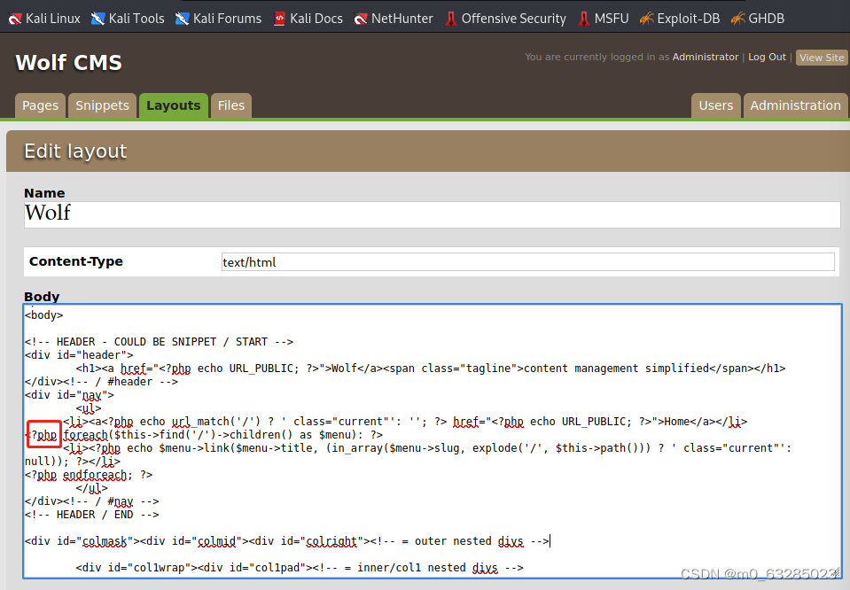The width and height of the screenshot is (850, 590).
Task: Click inside the Body code editor
Action: [x=432, y=441]
